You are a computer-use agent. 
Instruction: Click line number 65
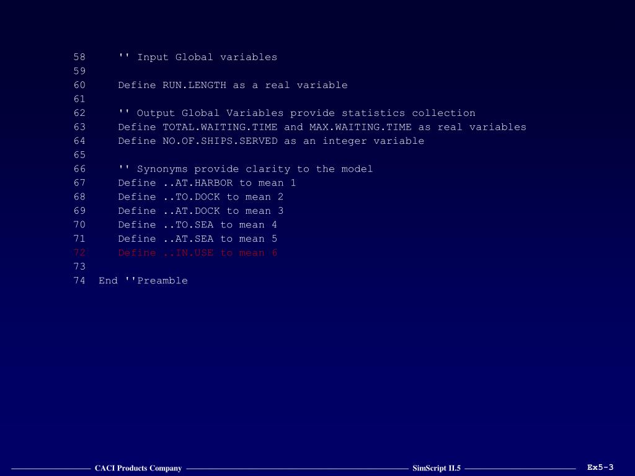pos(79,155)
